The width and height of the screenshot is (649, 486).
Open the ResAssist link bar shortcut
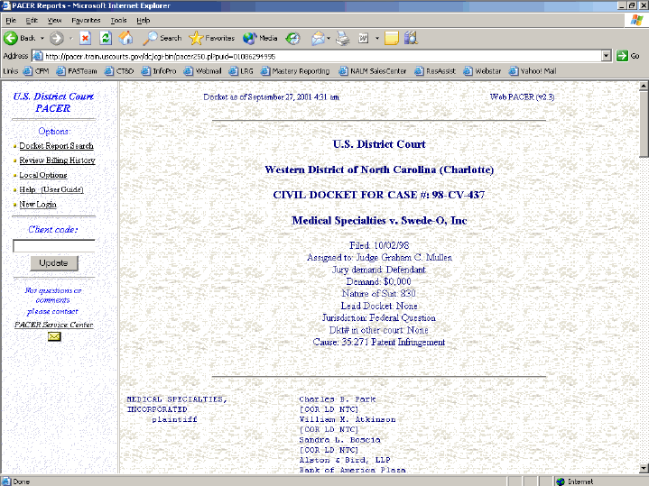pos(435,71)
